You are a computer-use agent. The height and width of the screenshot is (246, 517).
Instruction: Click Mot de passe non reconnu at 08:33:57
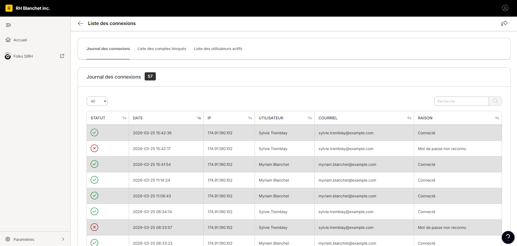tap(442, 228)
